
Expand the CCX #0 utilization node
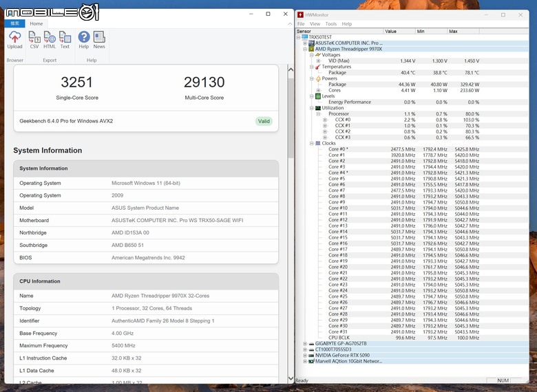tap(325, 120)
